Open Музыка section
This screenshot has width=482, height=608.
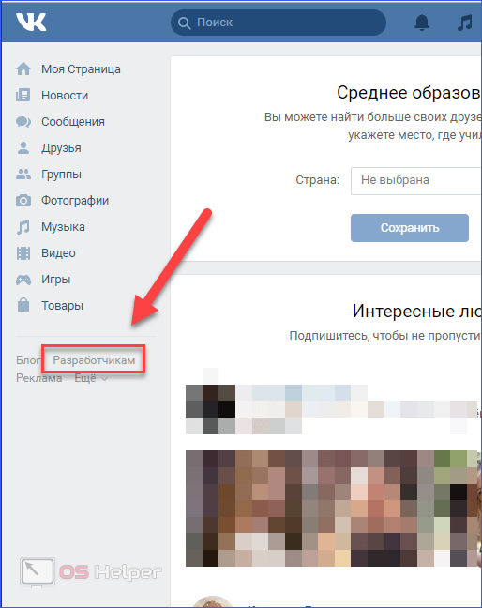pos(63,227)
